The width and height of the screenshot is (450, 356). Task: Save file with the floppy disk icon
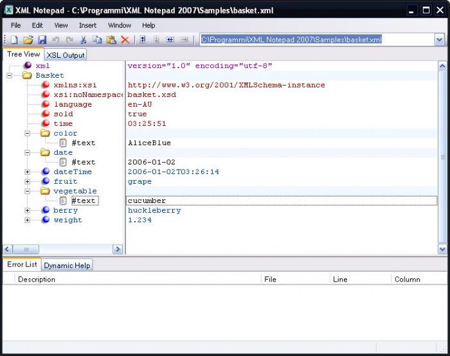click(42, 40)
